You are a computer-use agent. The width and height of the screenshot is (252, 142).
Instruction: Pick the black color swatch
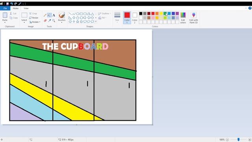pyautogui.click(x=141, y=13)
